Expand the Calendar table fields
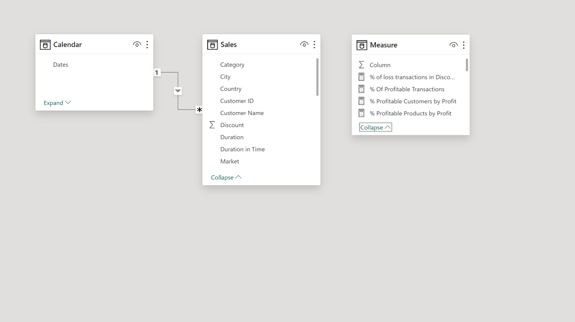The image size is (575, 322). point(57,103)
